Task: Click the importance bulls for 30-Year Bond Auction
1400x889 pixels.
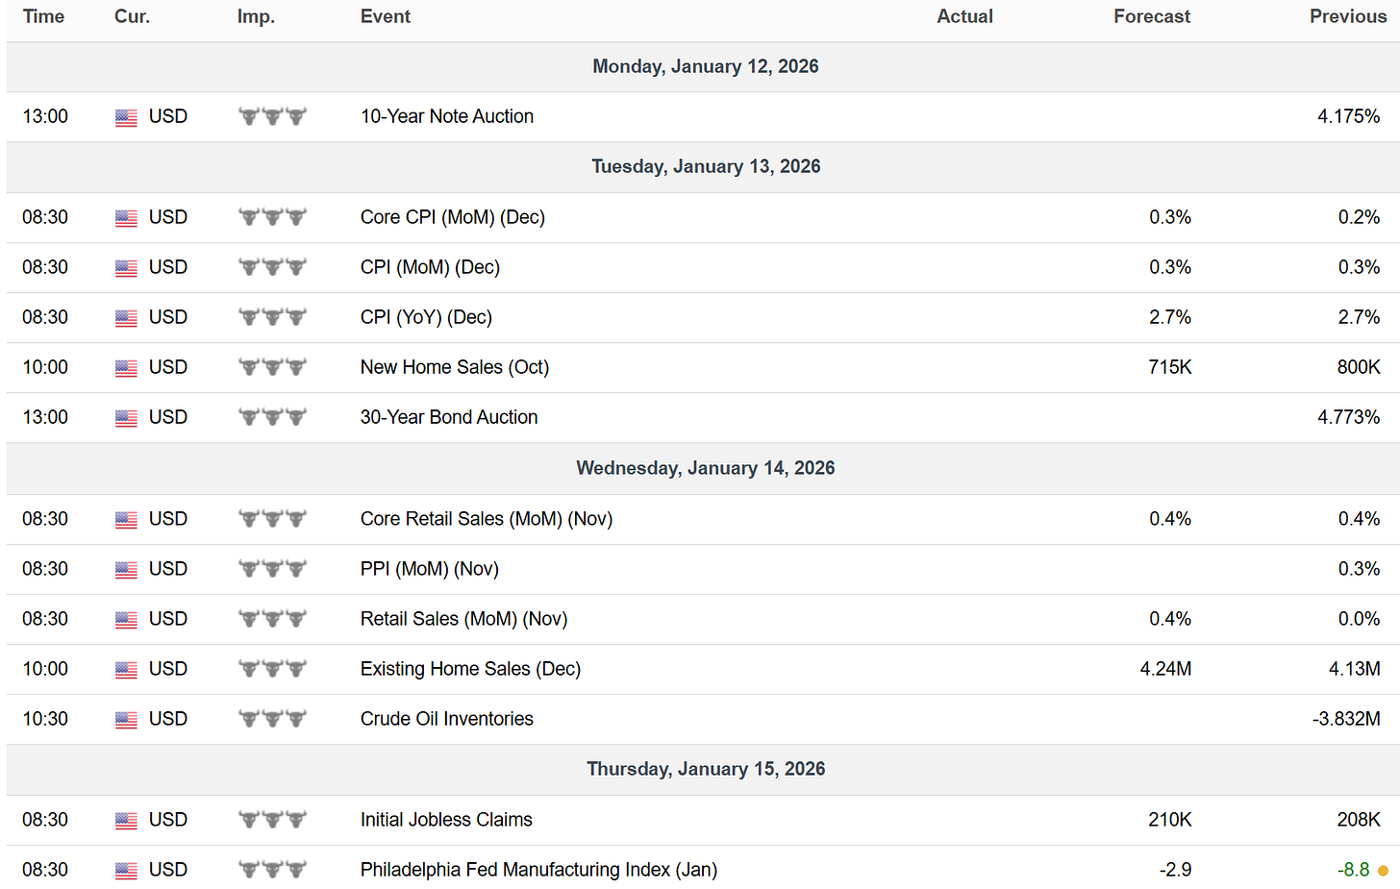Action: point(272,417)
